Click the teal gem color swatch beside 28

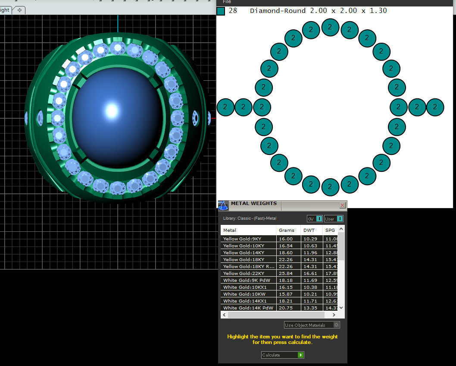point(221,11)
